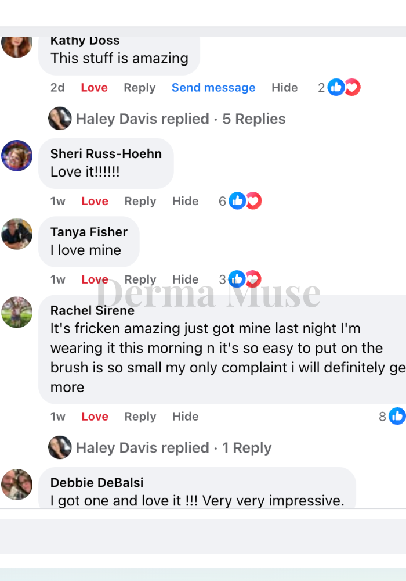The image size is (406, 581).
Task: Toggle Love on Rachel Sirene's comment
Action: pos(95,417)
